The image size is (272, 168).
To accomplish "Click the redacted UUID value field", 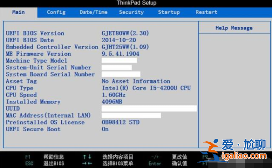I will click(x=149, y=109).
